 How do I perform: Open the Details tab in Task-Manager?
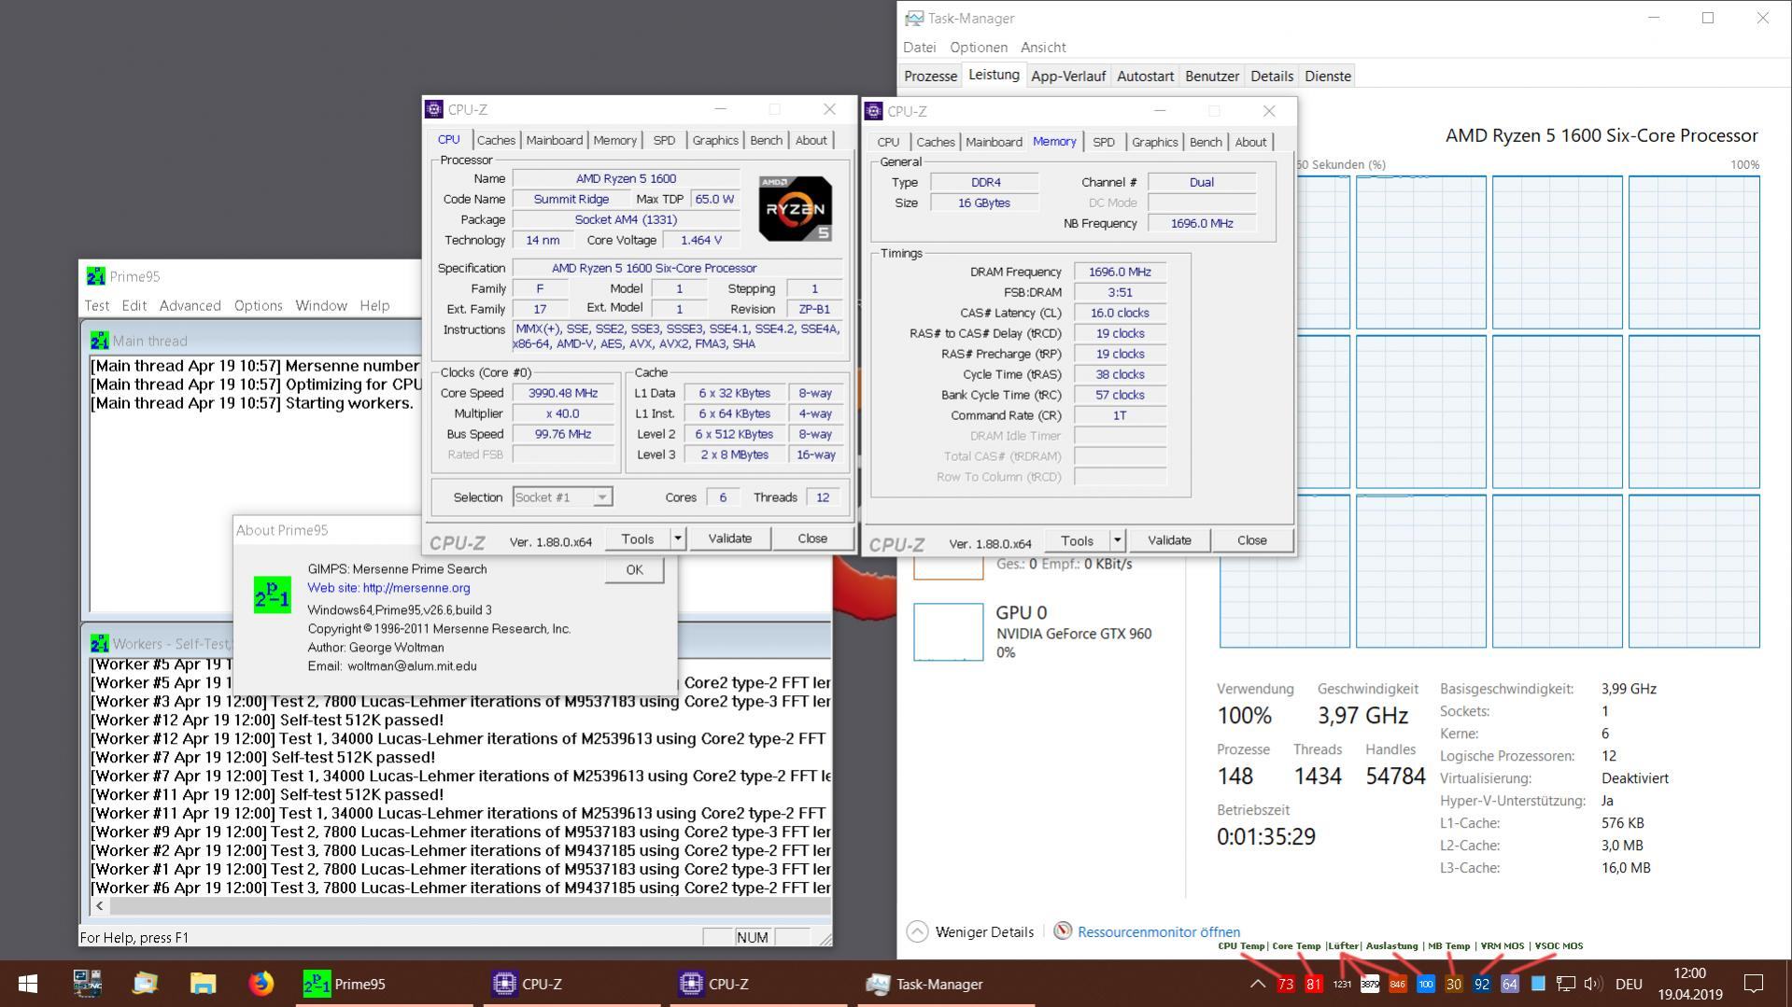[x=1271, y=76]
